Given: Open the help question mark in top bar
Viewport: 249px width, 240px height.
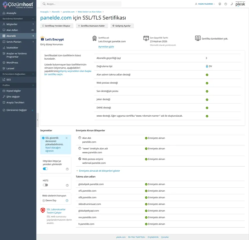Looking at the screenshot, I should click(x=226, y=4).
